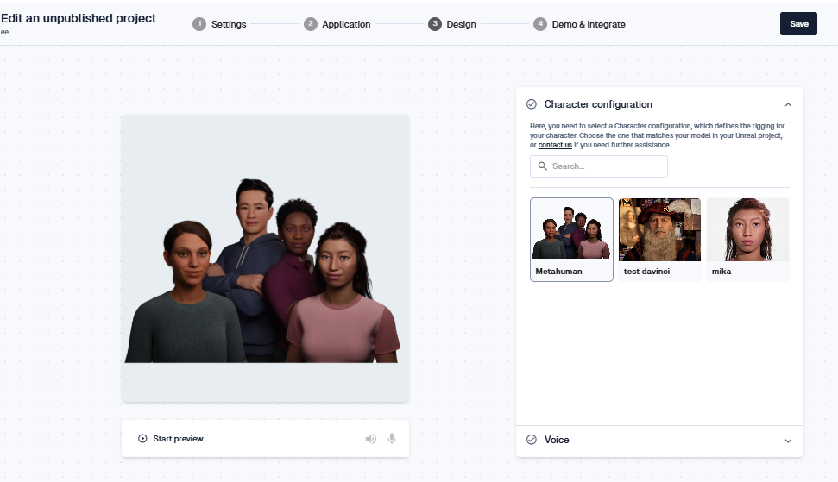Viewport: 838px width, 482px height.
Task: Click the Start preview play icon
Action: (x=142, y=439)
